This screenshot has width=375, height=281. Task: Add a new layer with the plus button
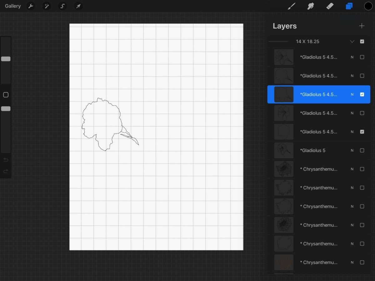click(x=362, y=26)
